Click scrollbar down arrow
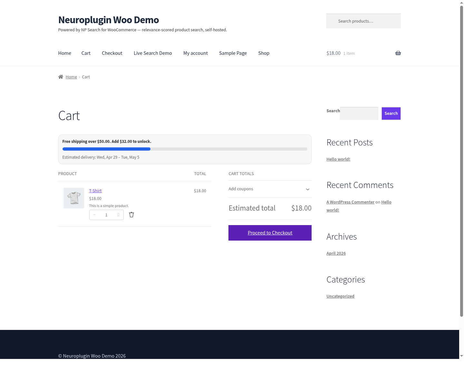 pos(461,356)
